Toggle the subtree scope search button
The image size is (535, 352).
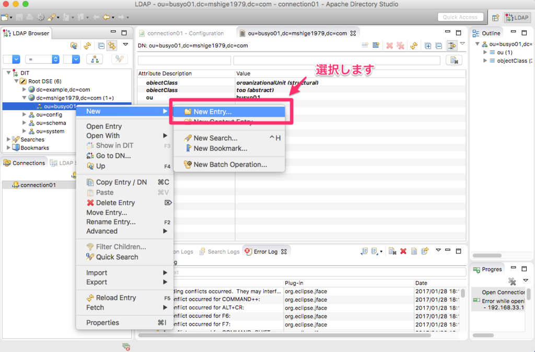[95, 59]
